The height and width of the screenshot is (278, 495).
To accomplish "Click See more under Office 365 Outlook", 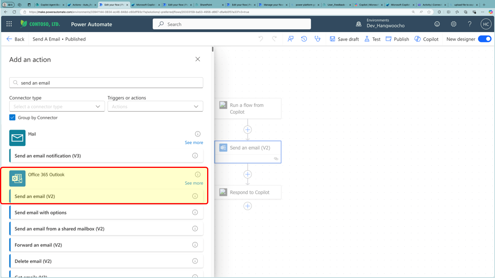I will point(194,183).
